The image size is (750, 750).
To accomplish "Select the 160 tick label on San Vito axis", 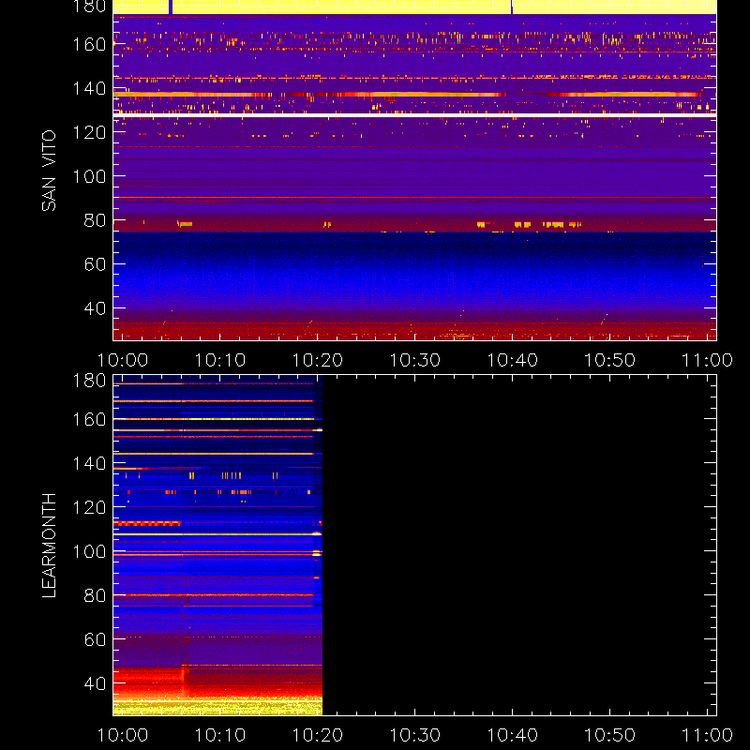I will click(x=89, y=44).
